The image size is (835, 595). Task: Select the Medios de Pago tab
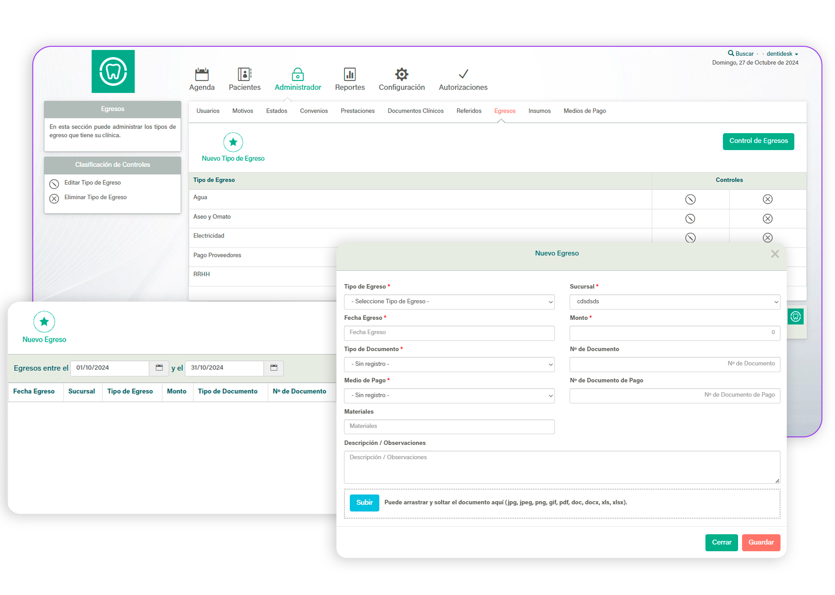click(x=584, y=111)
